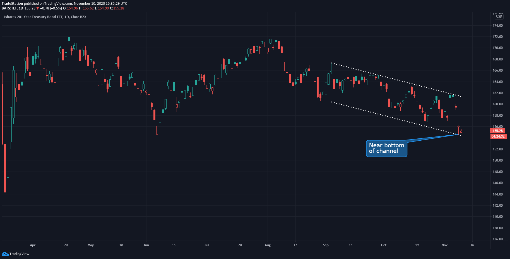510x259 pixels.
Task: Click the 162.00 price axis label
Action: click(497, 93)
